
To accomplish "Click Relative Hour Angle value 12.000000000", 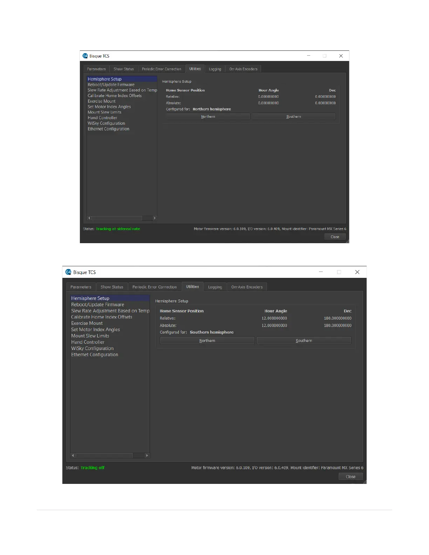I will pyautogui.click(x=274, y=318).
